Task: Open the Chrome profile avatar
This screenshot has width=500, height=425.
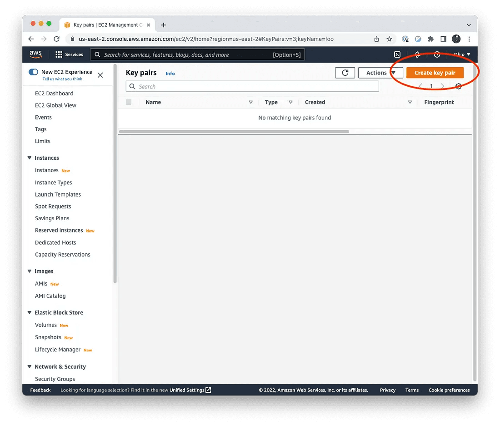Action: (456, 39)
